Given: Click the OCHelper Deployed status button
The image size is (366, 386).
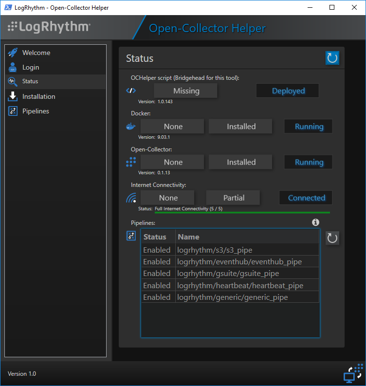Looking at the screenshot, I should [x=288, y=91].
